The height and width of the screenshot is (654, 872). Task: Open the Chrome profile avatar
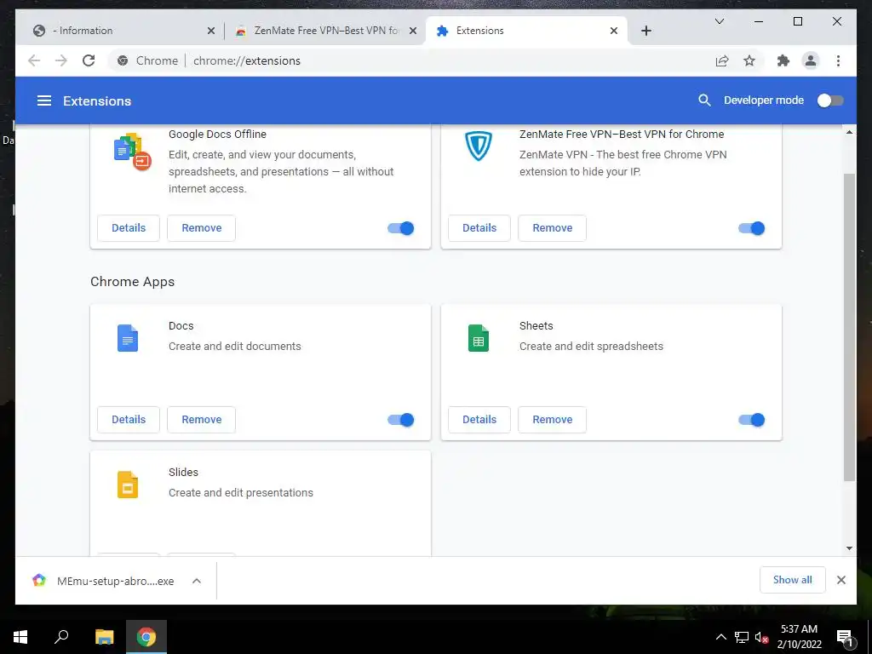[x=811, y=60]
